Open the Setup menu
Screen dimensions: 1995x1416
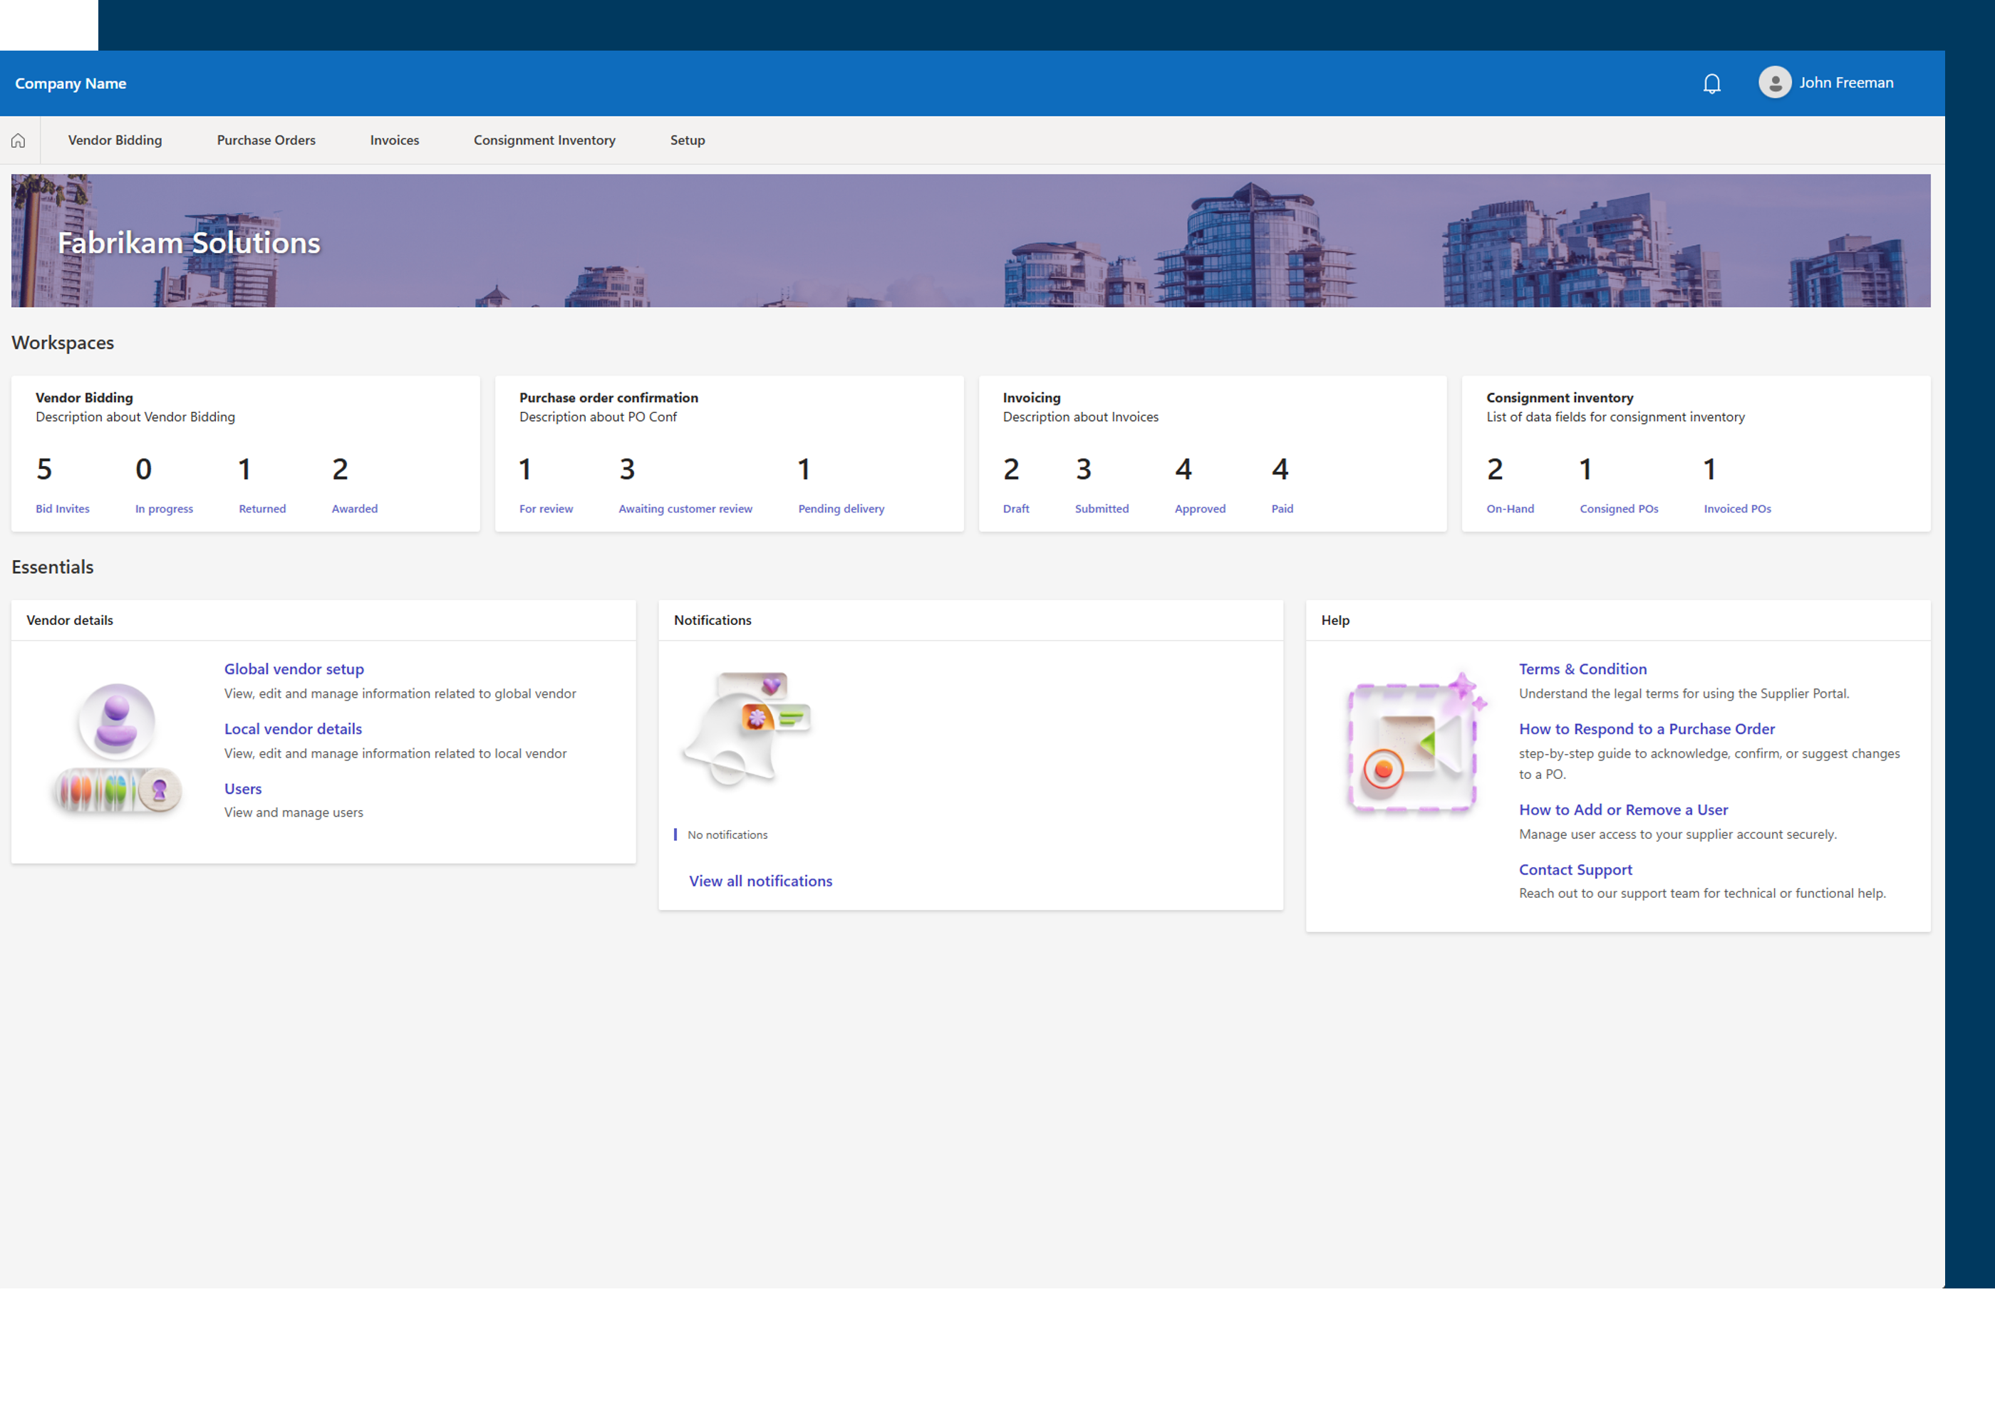pos(687,140)
